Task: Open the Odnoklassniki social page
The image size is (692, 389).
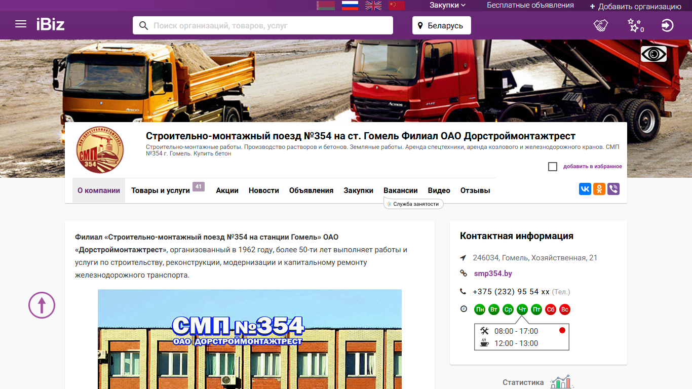Action: (x=599, y=189)
